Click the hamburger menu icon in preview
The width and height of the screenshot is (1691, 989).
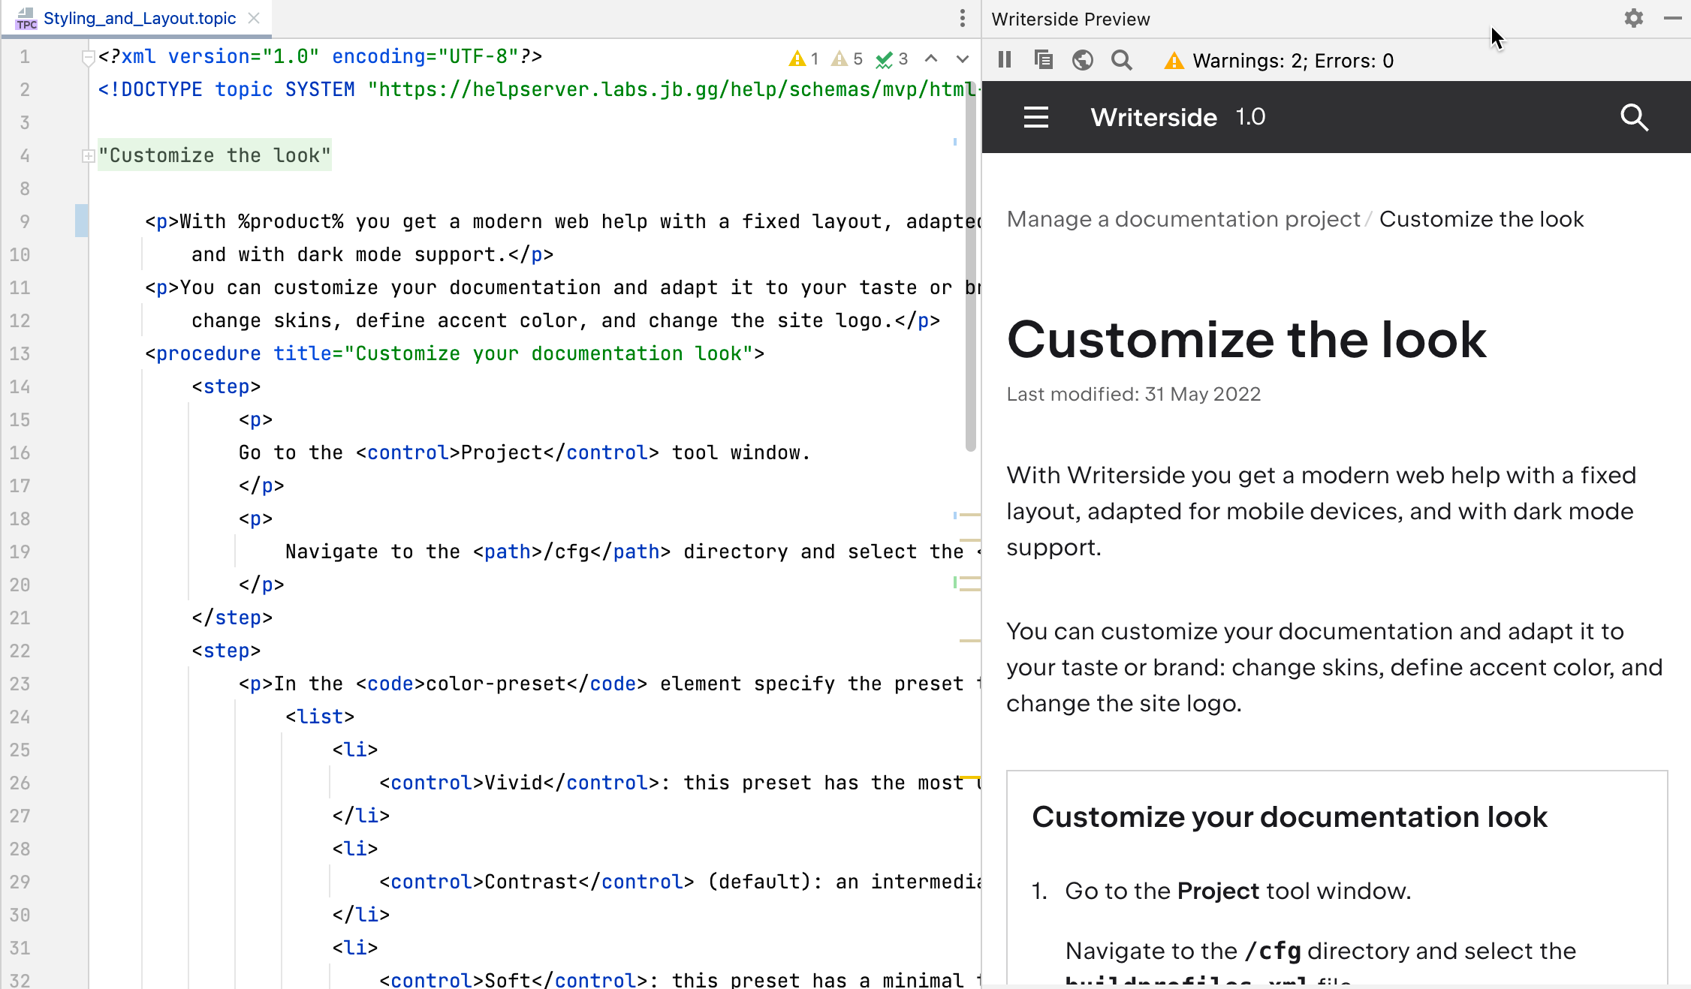pos(1036,116)
